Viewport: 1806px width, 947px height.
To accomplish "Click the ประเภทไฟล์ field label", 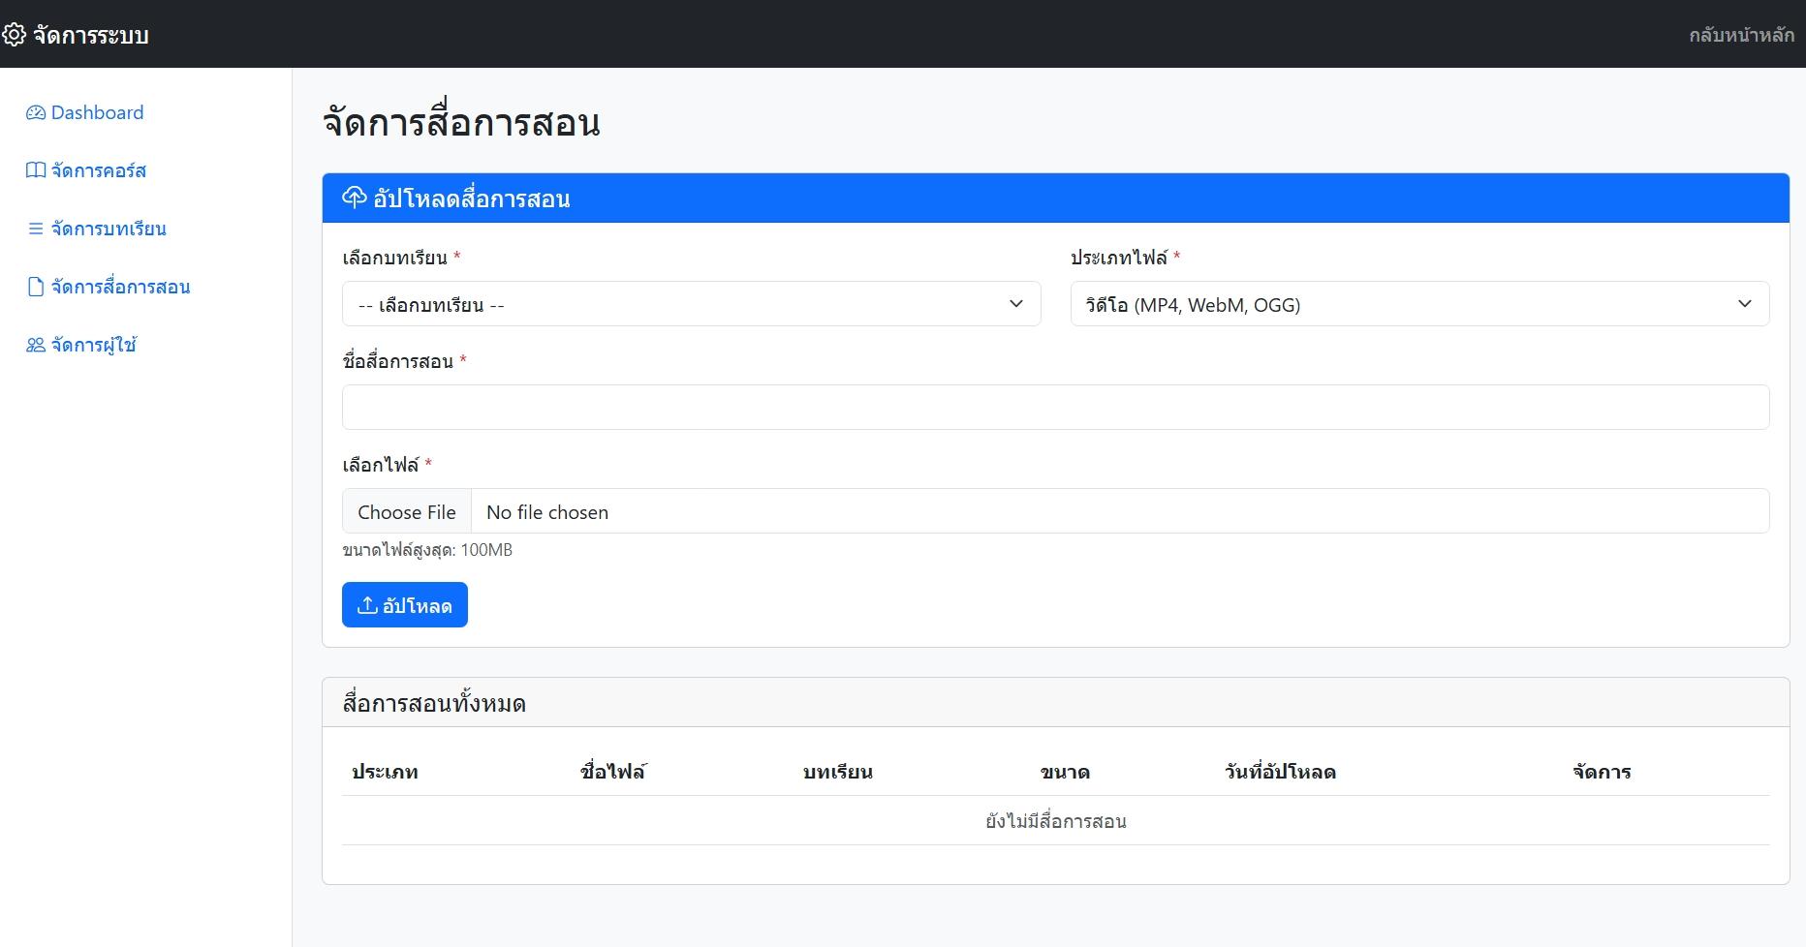I will (x=1119, y=258).
